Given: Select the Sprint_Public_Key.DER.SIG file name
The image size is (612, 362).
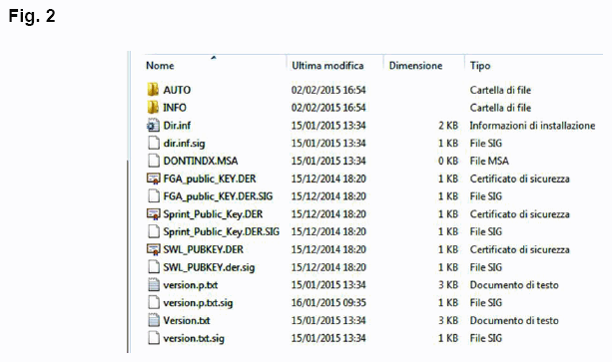Looking at the screenshot, I should (222, 231).
